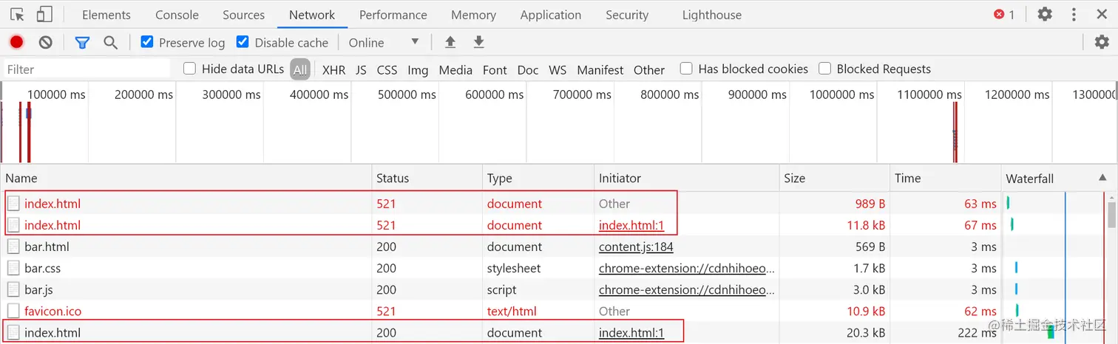Export HAR file with download arrow

click(x=479, y=42)
